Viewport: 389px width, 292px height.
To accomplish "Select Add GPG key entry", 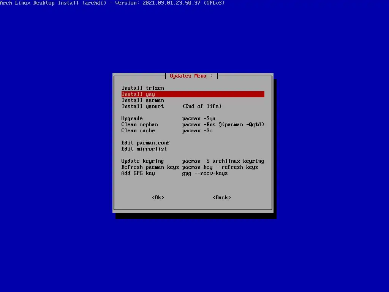I will click(x=193, y=173).
